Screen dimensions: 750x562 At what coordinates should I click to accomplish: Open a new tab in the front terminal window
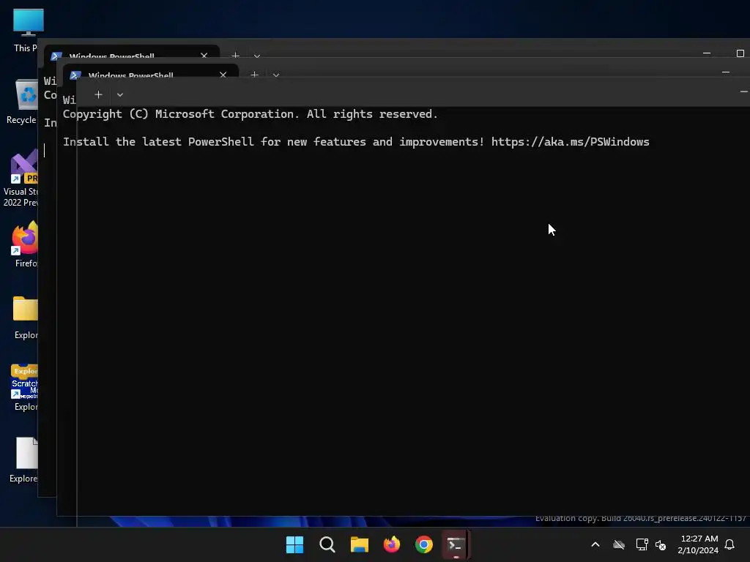click(98, 94)
